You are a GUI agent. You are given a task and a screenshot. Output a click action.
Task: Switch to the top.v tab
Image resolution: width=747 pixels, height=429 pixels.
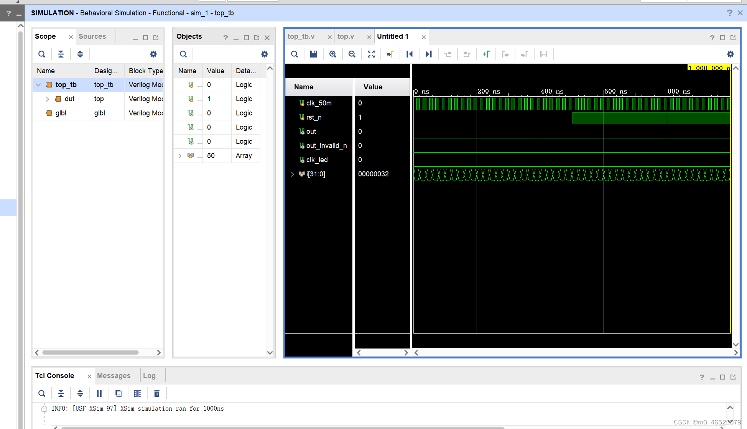point(346,36)
